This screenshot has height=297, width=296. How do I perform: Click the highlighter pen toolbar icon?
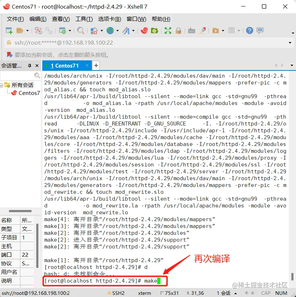coord(202,31)
